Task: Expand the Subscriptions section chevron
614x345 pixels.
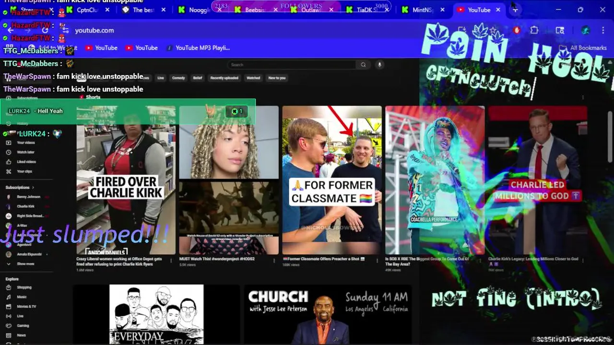Action: (x=33, y=187)
